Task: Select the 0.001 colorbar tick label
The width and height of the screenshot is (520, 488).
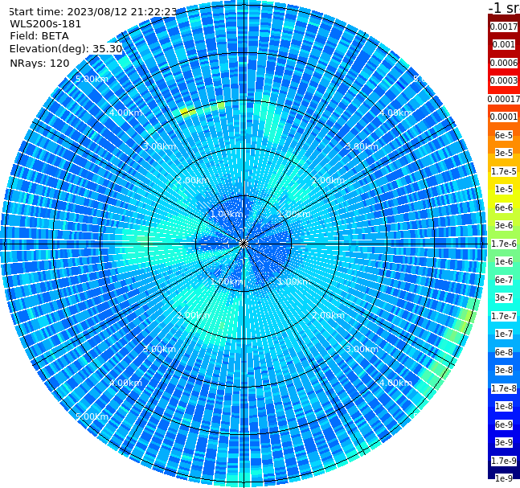Action: pos(504,44)
